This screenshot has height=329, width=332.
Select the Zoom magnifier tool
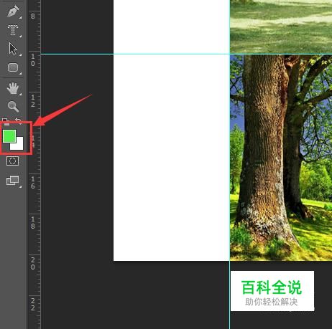point(13,106)
